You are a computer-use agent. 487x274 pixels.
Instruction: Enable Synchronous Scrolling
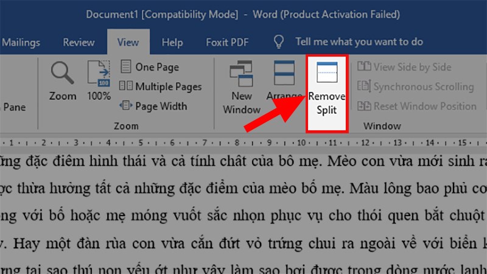[416, 86]
